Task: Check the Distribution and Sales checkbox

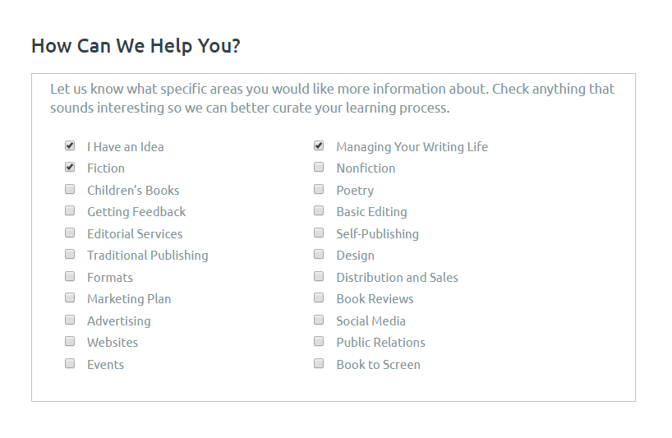Action: click(319, 277)
